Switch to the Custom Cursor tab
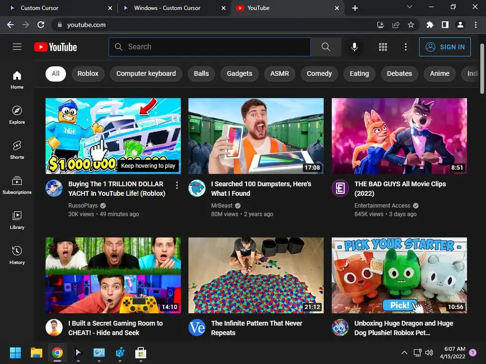Screen dimensions: 486x364 tap(59, 8)
